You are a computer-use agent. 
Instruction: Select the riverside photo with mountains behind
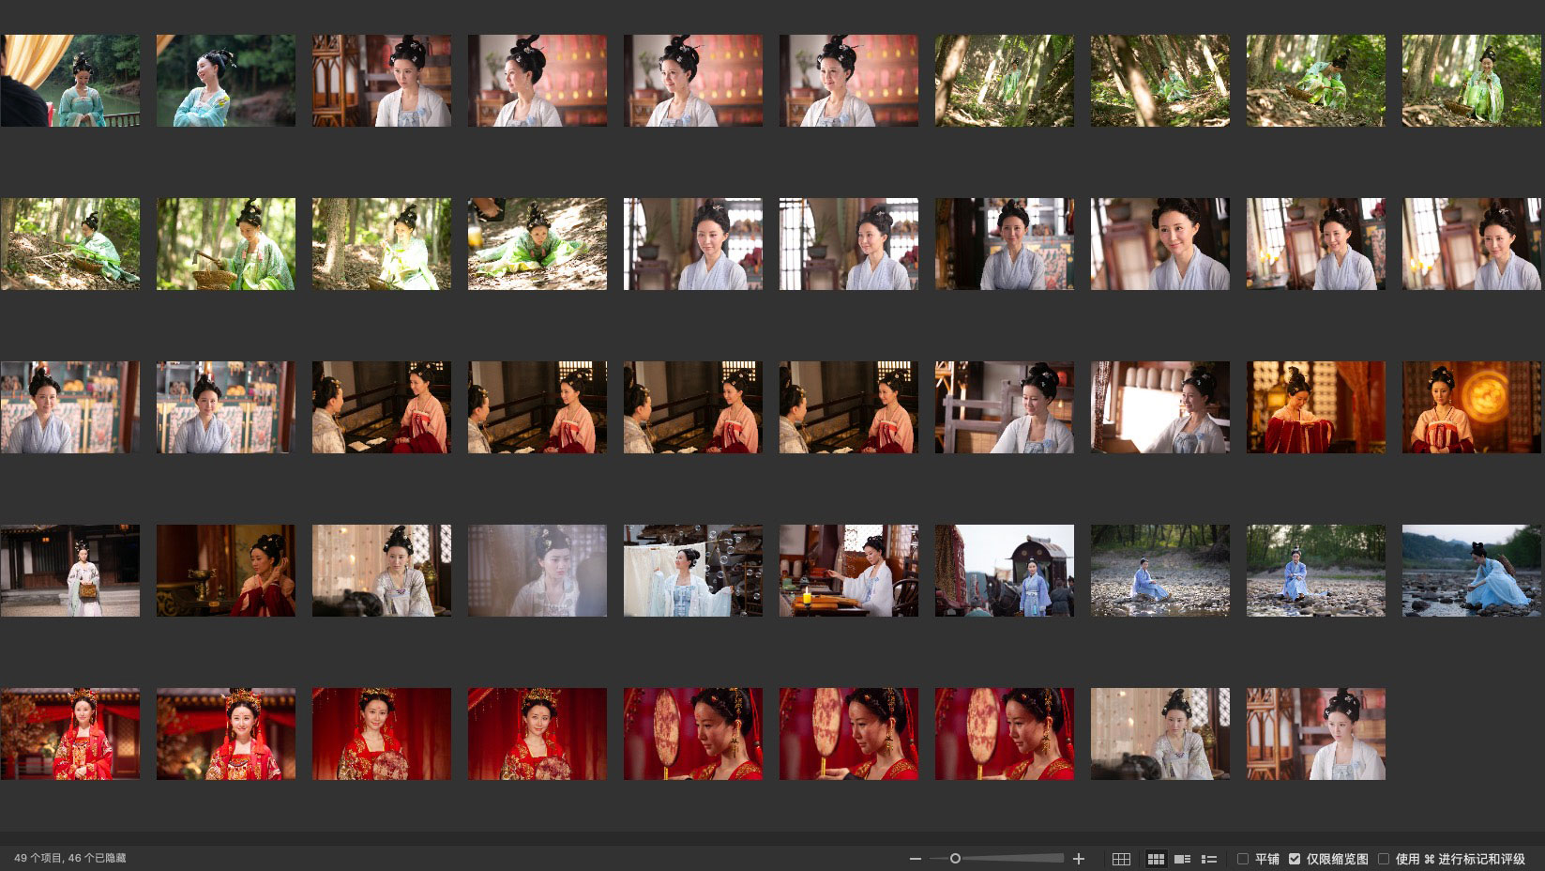point(1472,571)
